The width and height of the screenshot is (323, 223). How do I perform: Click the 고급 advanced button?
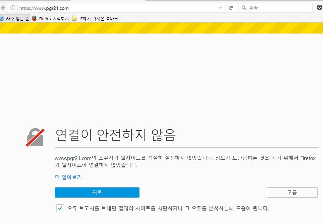coord(292,192)
